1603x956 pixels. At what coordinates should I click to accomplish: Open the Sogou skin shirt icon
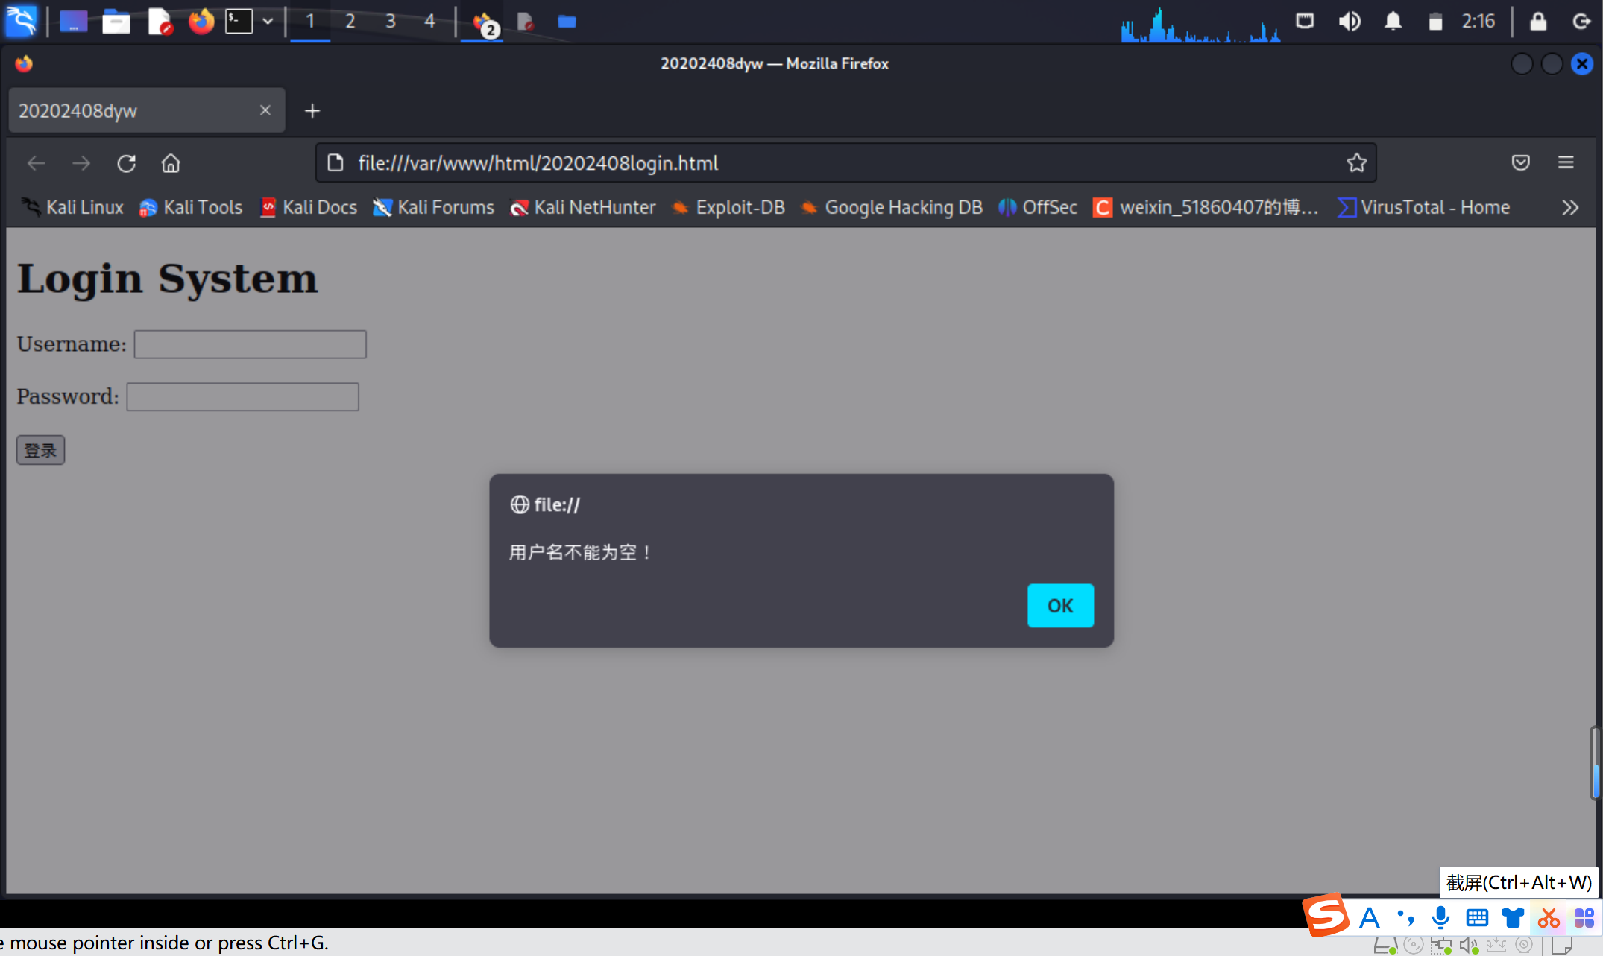pos(1513,918)
